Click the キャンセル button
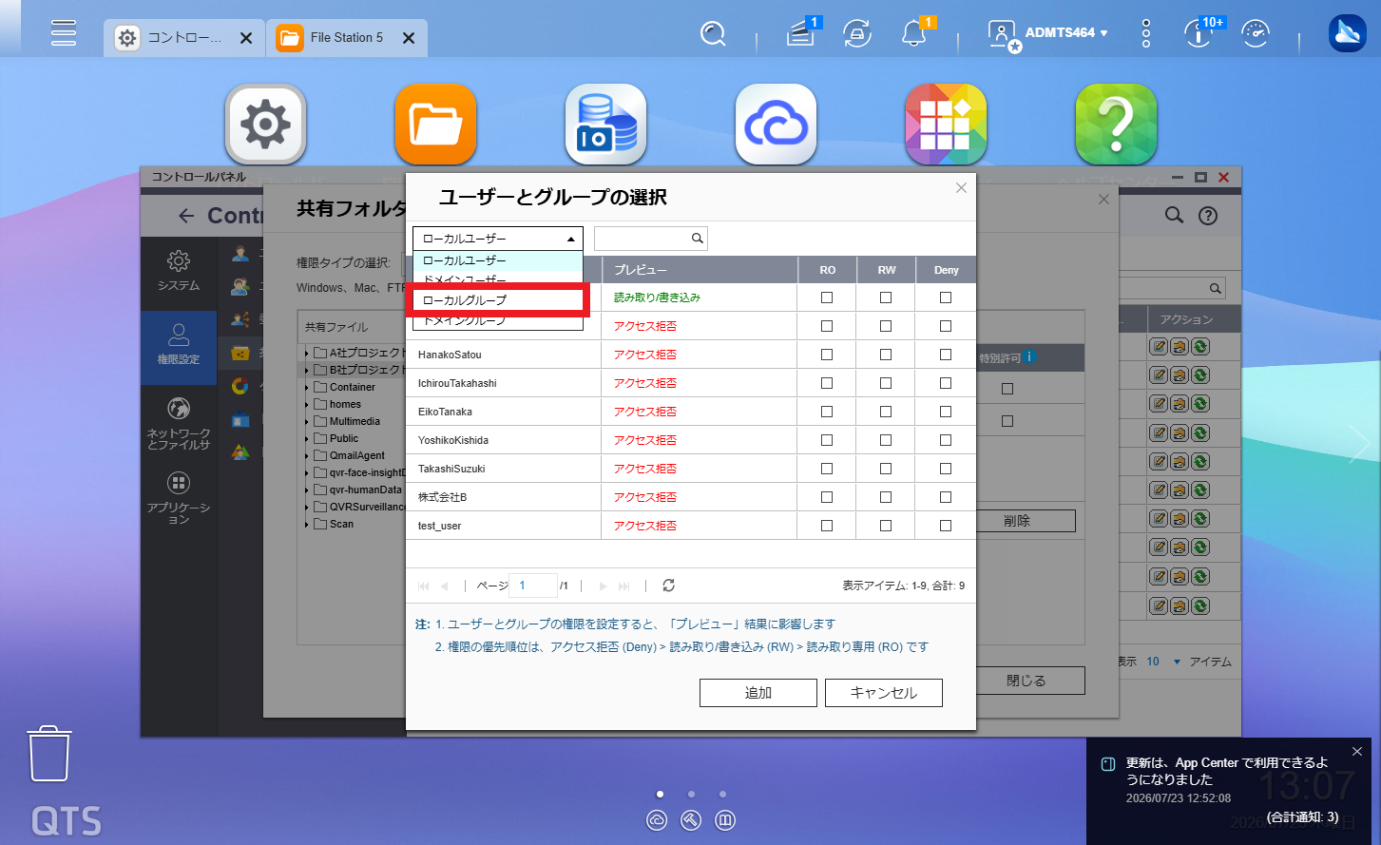Viewport: 1381px width, 845px height. point(884,693)
